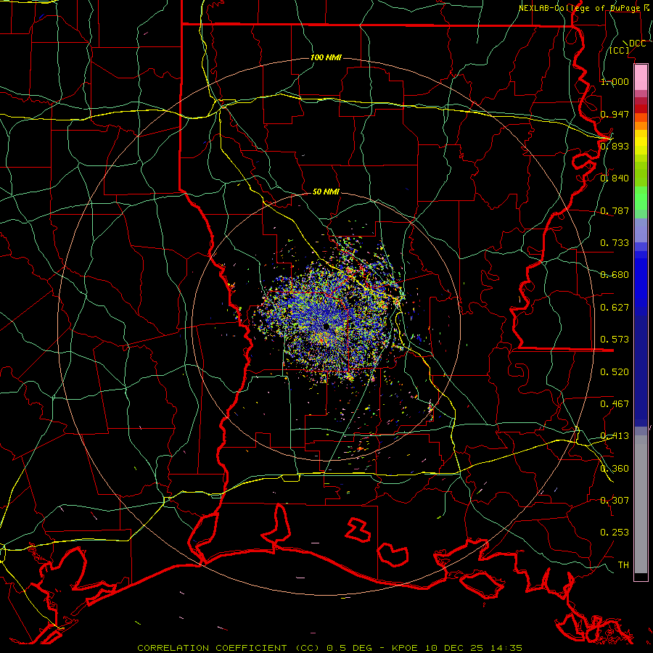Click the 0.733 value on the color scale
Image resolution: width=653 pixels, height=653 pixels.
[615, 243]
